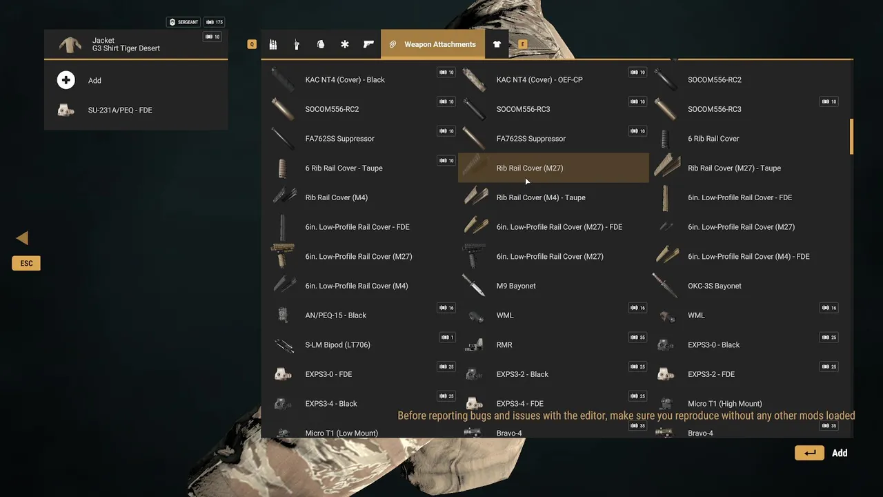The image size is (883, 497).
Task: Click the SERGEANT rank badge
Action: point(183,22)
